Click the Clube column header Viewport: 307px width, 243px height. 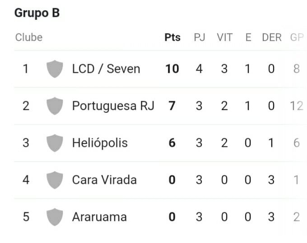point(29,37)
